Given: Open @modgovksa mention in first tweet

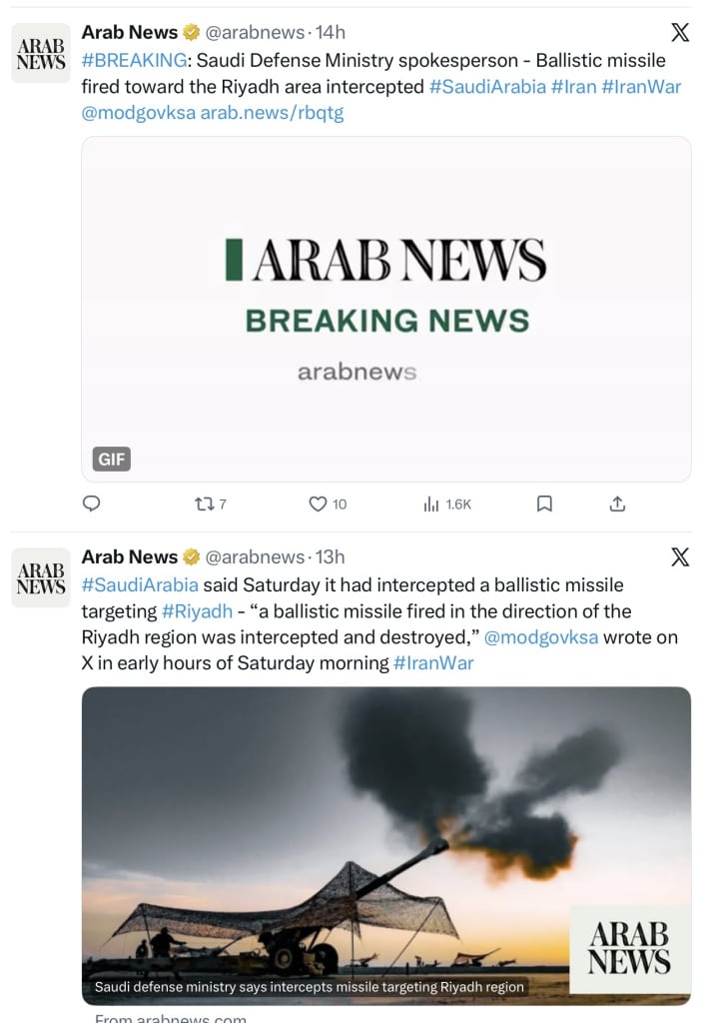Looking at the screenshot, I should point(138,113).
